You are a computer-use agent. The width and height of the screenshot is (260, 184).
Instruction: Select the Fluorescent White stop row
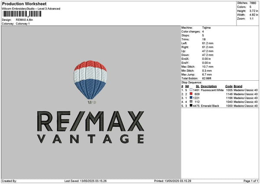[216, 90]
